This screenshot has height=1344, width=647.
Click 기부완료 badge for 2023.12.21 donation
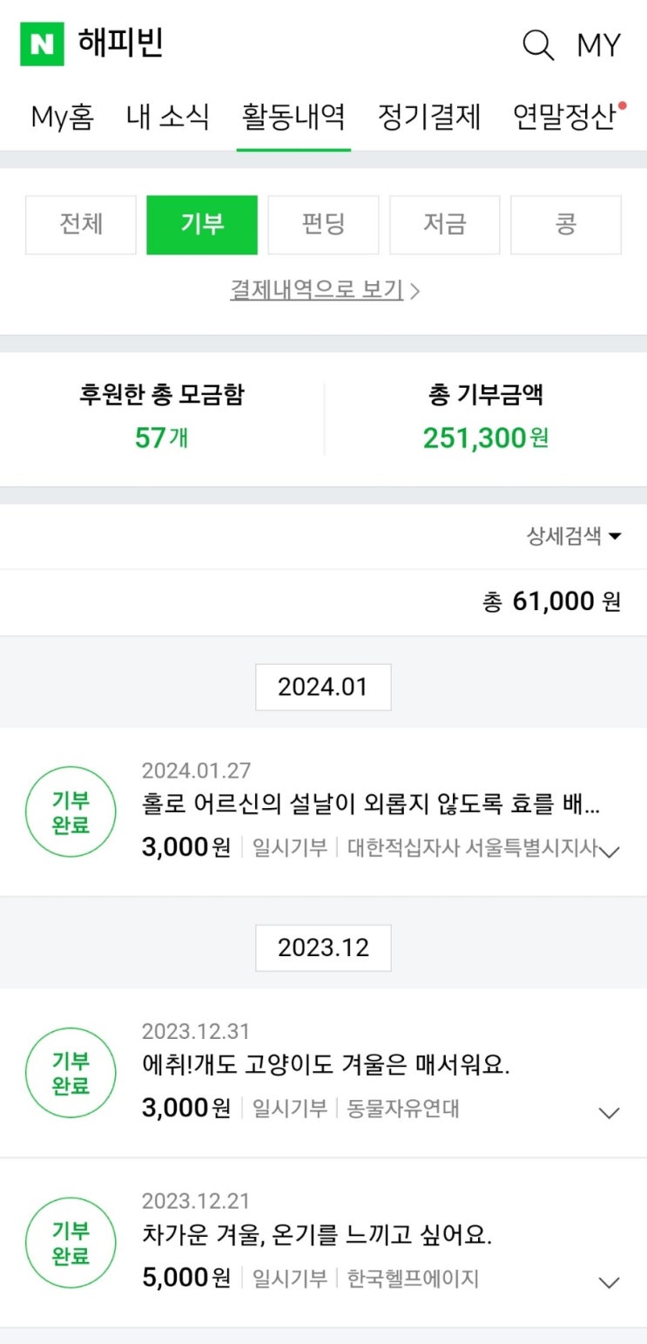click(x=71, y=1243)
